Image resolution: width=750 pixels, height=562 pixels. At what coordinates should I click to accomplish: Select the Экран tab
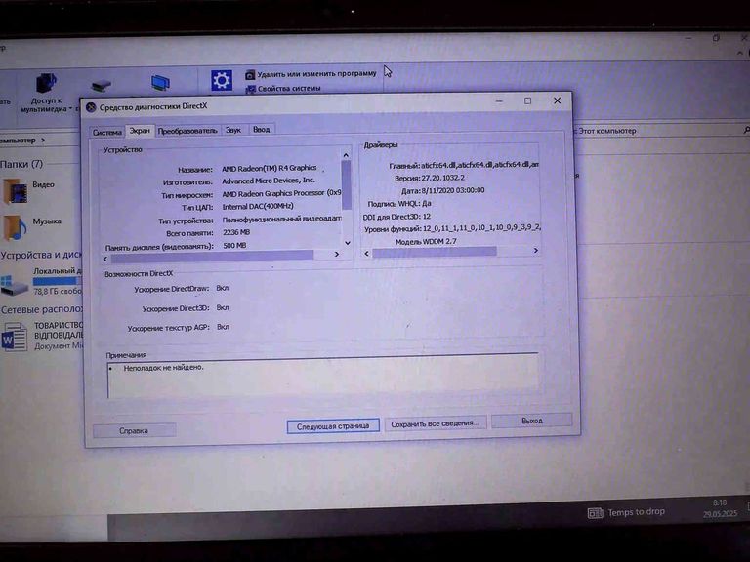pyautogui.click(x=140, y=131)
